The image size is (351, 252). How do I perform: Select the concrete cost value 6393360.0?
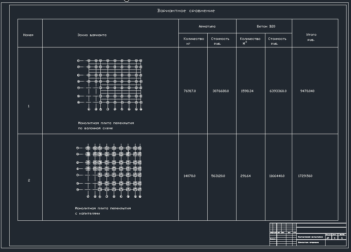point(278,91)
